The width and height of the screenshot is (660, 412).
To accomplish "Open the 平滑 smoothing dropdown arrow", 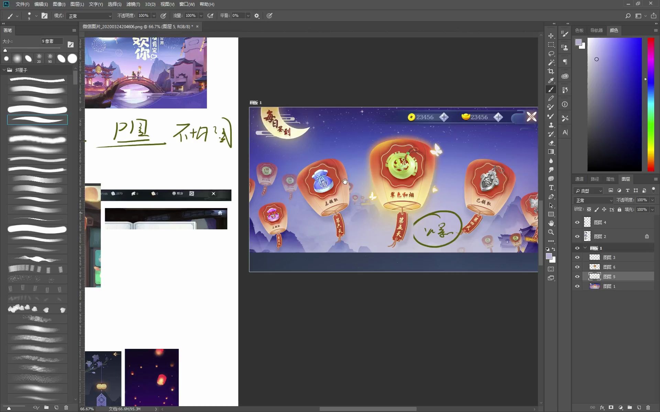I will tap(248, 16).
